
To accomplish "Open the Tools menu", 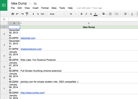I will point(62,8).
